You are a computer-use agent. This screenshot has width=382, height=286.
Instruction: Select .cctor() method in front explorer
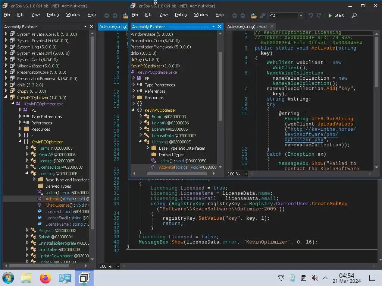pos(182,161)
